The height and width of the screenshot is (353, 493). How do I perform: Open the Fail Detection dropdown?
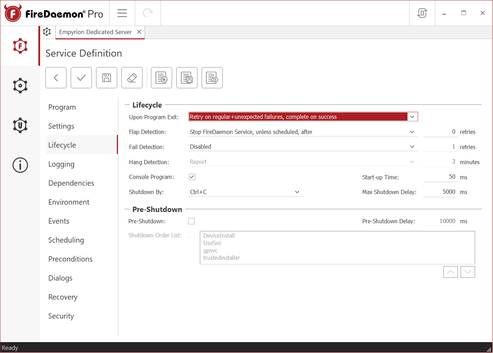coord(303,147)
